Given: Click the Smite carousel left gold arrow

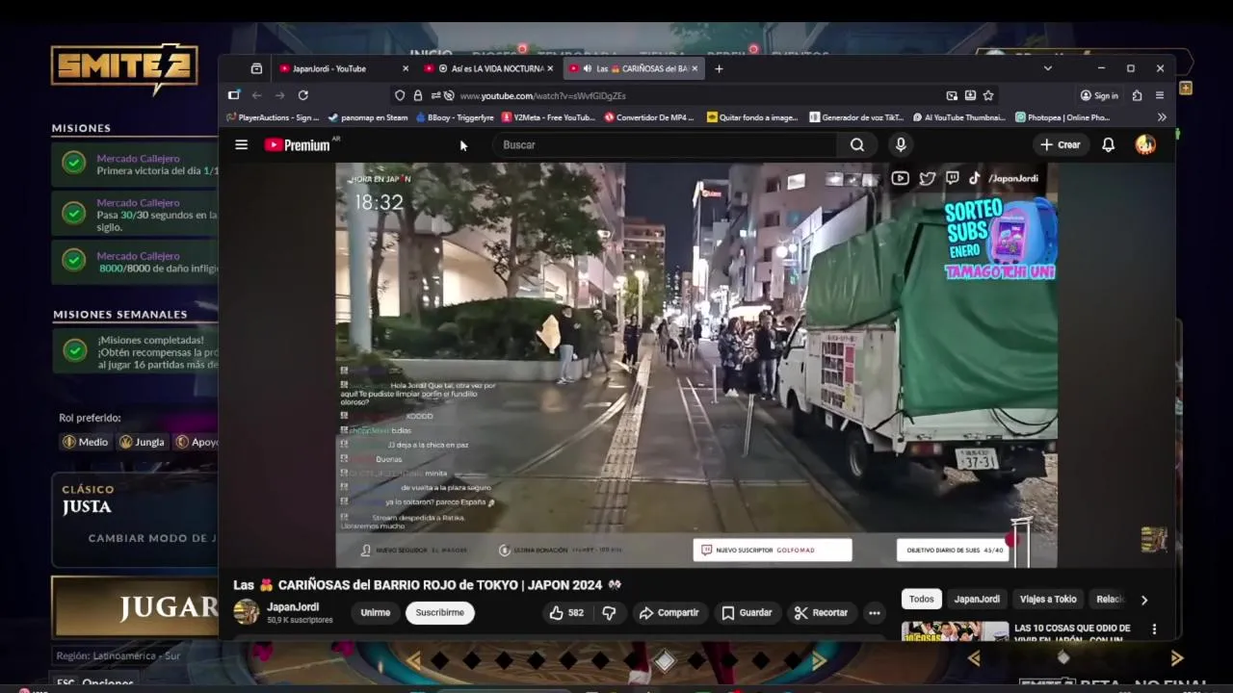Looking at the screenshot, I should [x=414, y=660].
